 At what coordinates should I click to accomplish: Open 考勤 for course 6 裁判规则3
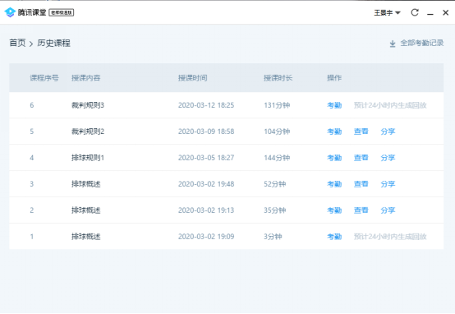tap(334, 105)
